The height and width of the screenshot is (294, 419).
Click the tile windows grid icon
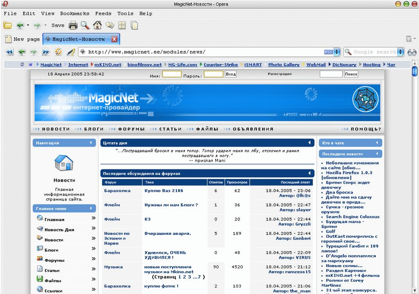(122, 25)
